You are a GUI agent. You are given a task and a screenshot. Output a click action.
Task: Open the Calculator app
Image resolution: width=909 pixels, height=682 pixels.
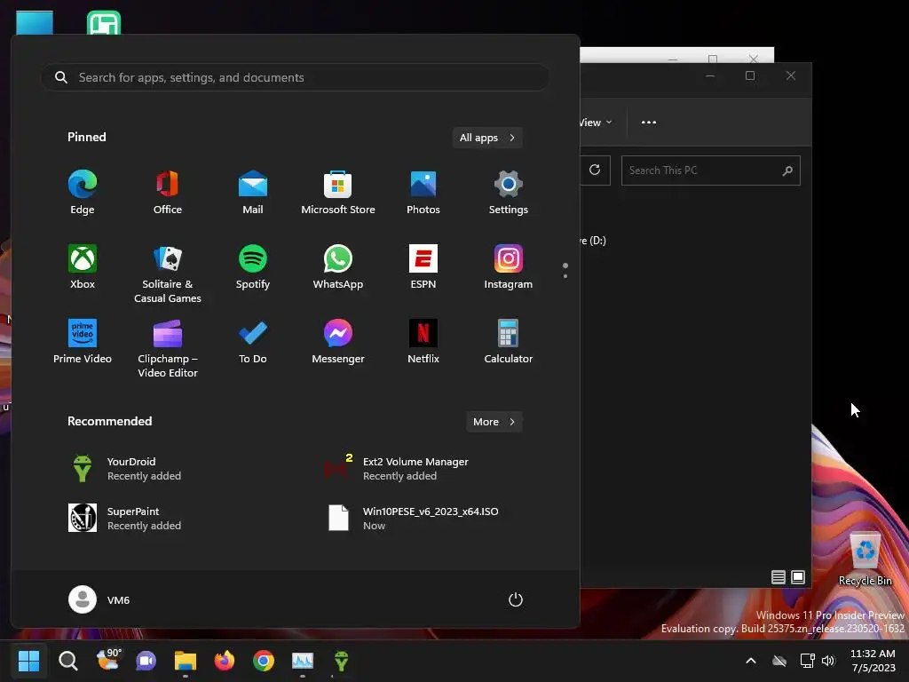click(x=509, y=342)
